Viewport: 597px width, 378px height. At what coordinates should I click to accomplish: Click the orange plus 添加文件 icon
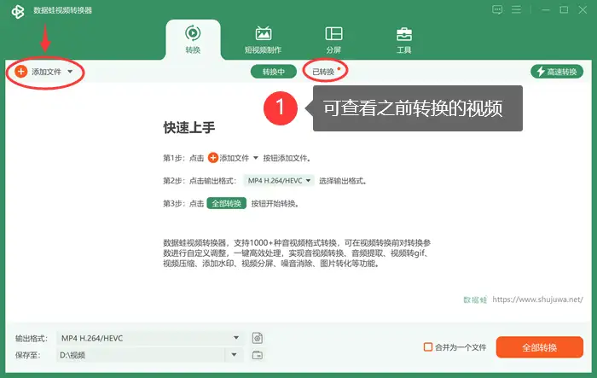click(x=21, y=72)
